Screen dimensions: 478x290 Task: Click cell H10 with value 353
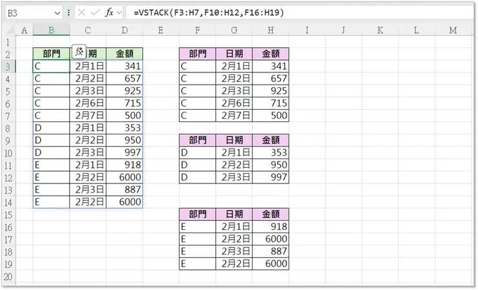point(271,152)
